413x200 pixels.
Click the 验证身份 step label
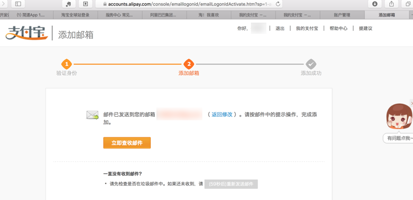67,73
